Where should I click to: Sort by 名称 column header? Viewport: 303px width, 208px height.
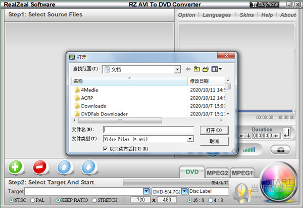129,81
